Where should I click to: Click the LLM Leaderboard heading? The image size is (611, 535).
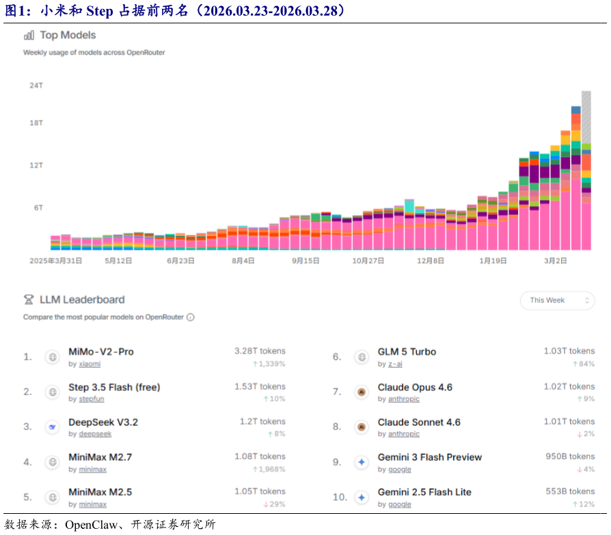82,300
